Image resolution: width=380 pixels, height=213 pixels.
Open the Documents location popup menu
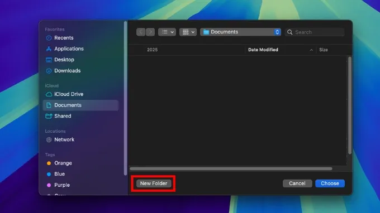[240, 32]
